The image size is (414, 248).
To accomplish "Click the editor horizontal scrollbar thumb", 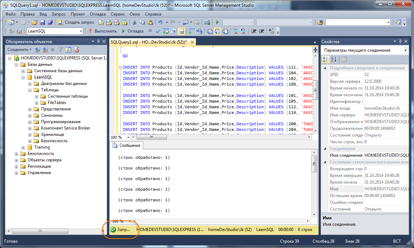I will coord(152,137).
